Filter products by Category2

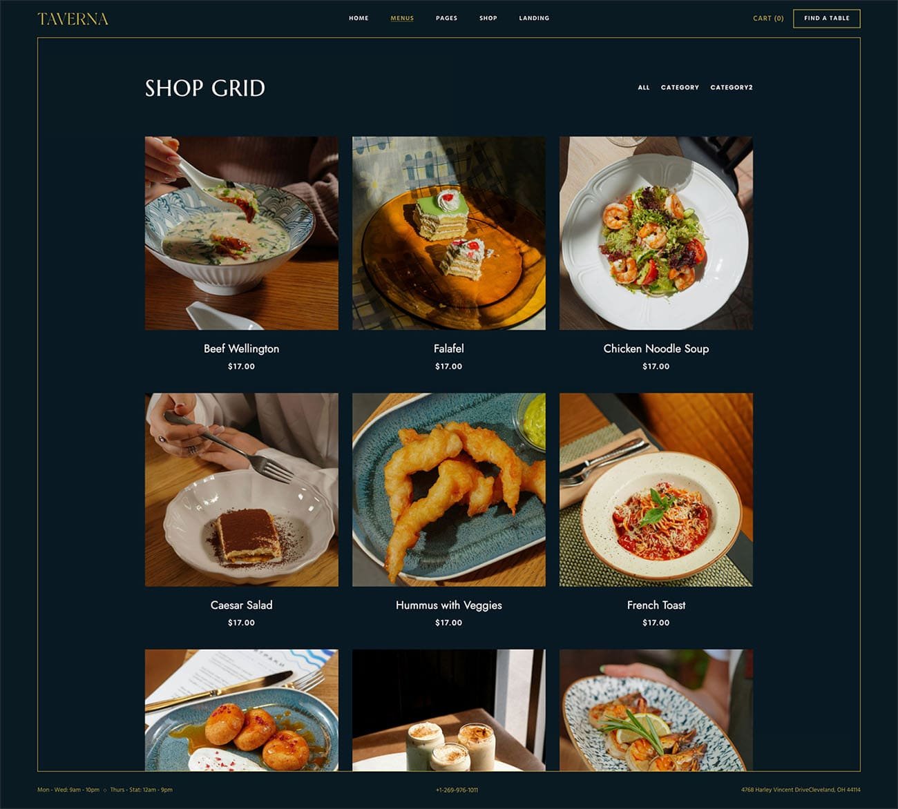click(x=732, y=88)
